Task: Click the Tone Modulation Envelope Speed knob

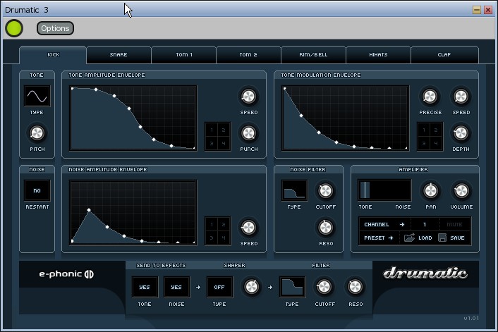Action: tap(461, 97)
